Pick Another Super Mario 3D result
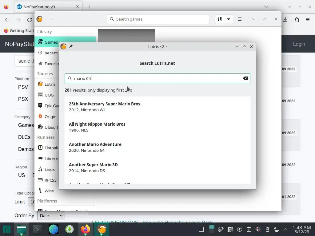Image resolution: width=315 pixels, height=236 pixels. point(157,167)
